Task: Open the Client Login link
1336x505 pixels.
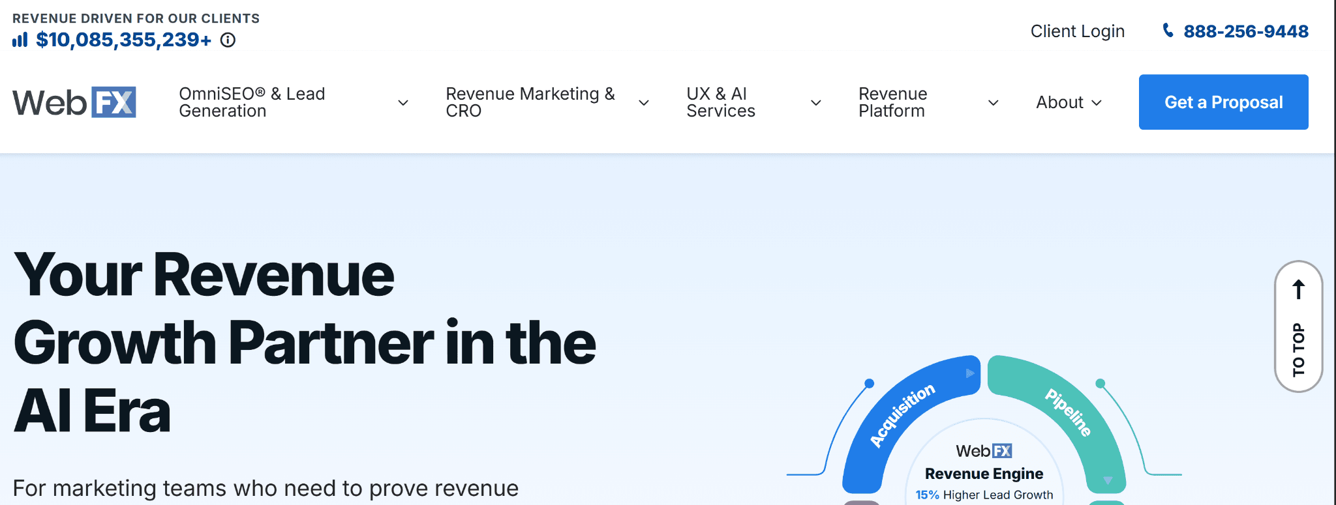Action: tap(1078, 31)
